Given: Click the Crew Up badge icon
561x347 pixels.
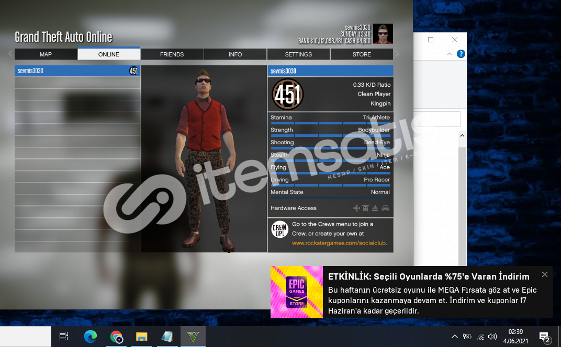Looking at the screenshot, I should [x=279, y=229].
